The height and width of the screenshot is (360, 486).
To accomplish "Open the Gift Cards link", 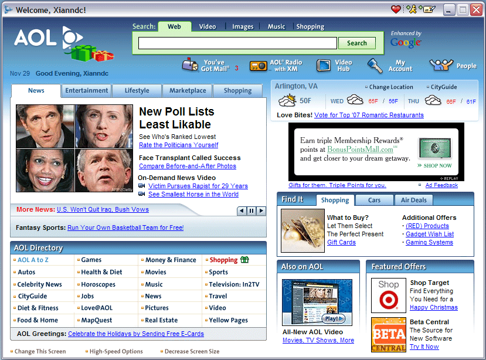I will pos(341,243).
